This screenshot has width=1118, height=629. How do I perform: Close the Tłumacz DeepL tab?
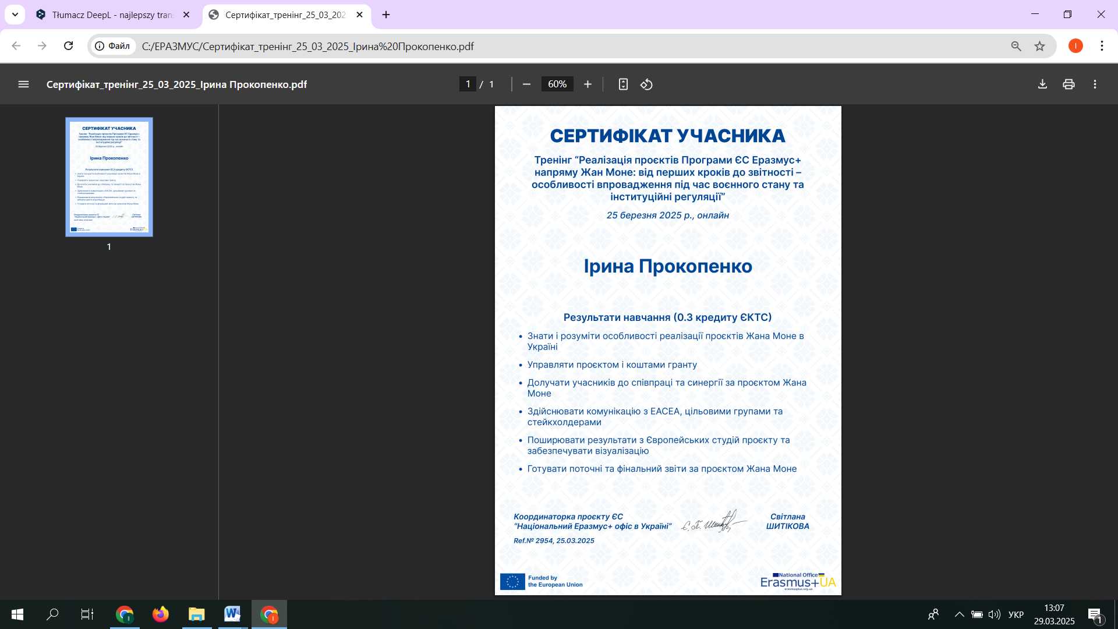pyautogui.click(x=186, y=15)
